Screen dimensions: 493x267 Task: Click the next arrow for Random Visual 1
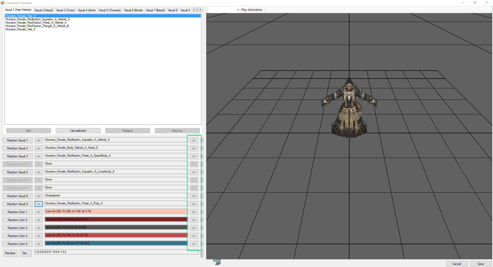click(194, 140)
